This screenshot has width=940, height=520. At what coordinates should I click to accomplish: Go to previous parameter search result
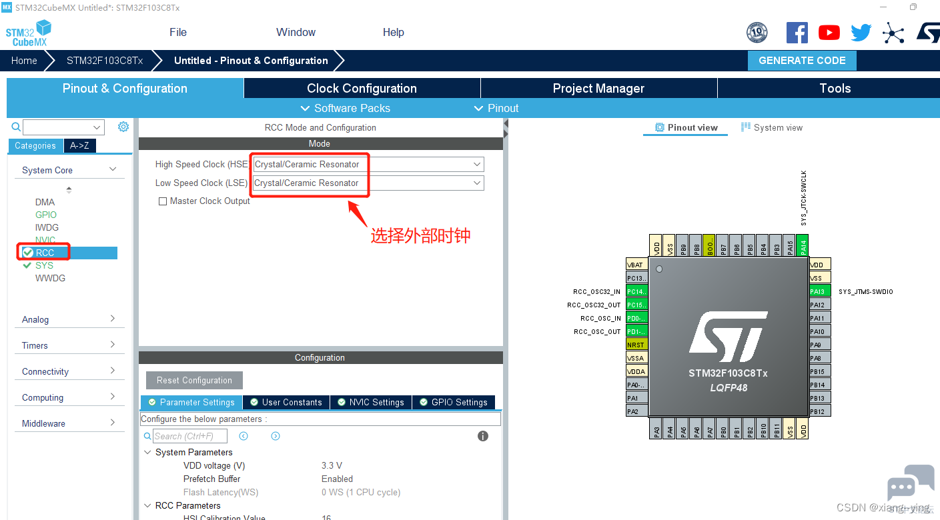[x=244, y=436]
